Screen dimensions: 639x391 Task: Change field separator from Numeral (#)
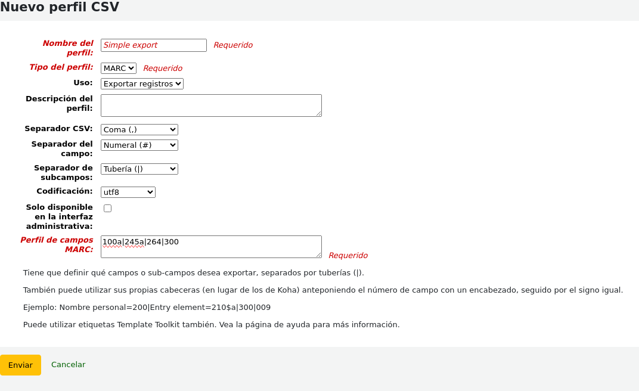pyautogui.click(x=139, y=145)
